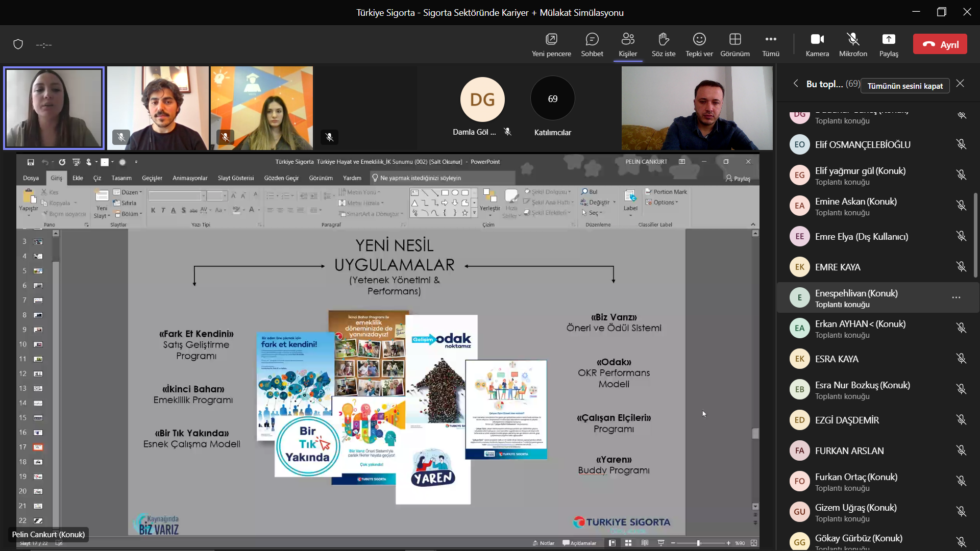Toggle mic icon for EZGİ DAŞDEMİR
Image resolution: width=980 pixels, height=551 pixels.
961,420
